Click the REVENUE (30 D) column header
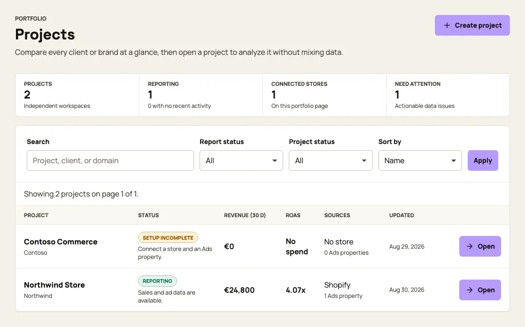This screenshot has width=525, height=327. (245, 215)
